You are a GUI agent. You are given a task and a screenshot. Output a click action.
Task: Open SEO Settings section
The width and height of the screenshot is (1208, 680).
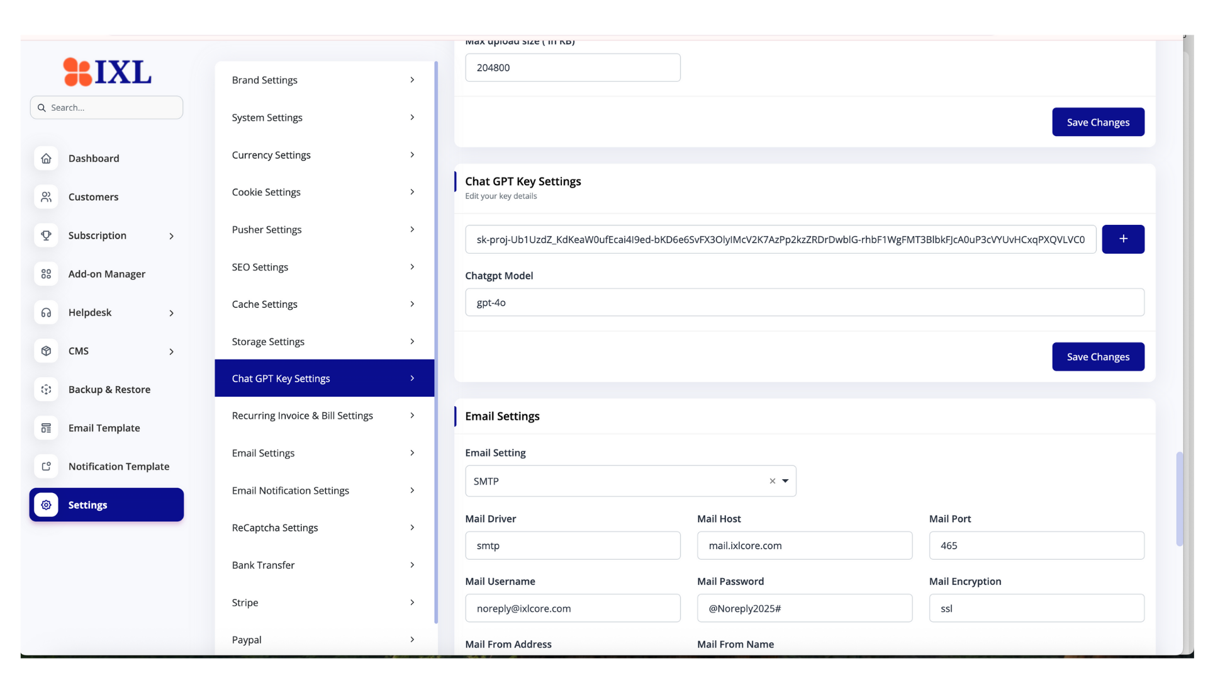[324, 267]
